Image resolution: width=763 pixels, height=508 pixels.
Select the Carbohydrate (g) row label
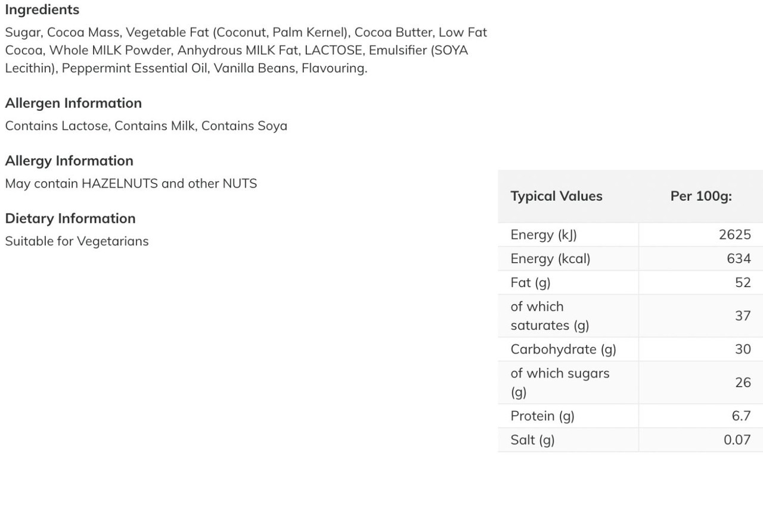563,349
